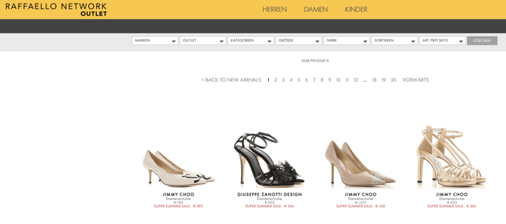This screenshot has height=224, width=506.
Task: Select current page number 1
Action: coord(268,80)
